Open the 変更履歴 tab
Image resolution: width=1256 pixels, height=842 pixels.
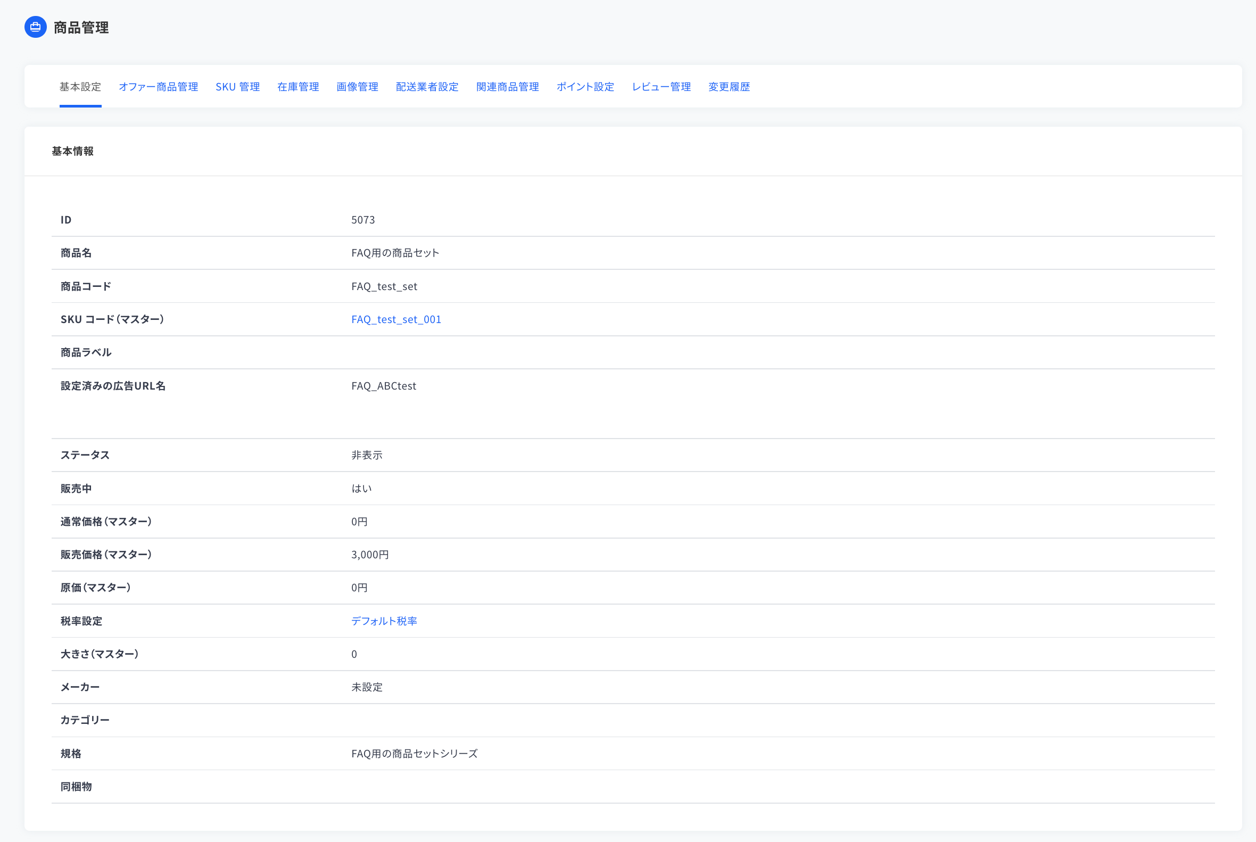tap(729, 86)
